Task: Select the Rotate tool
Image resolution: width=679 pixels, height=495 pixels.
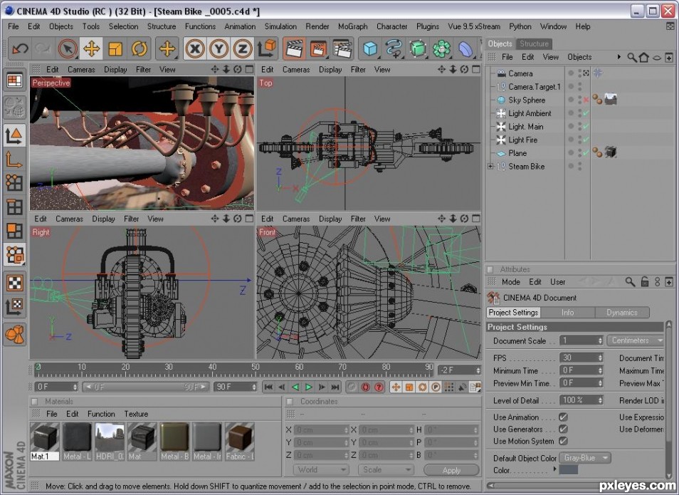Action: tap(140, 48)
